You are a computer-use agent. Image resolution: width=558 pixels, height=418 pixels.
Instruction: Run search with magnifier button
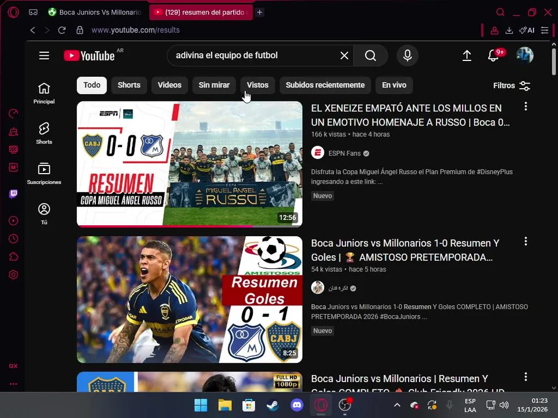click(x=370, y=56)
